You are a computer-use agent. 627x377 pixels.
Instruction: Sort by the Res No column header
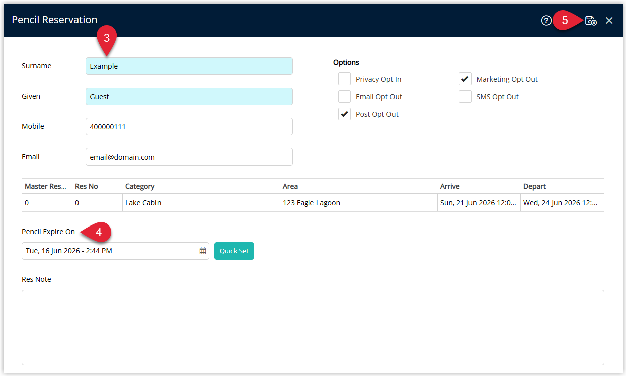(97, 186)
